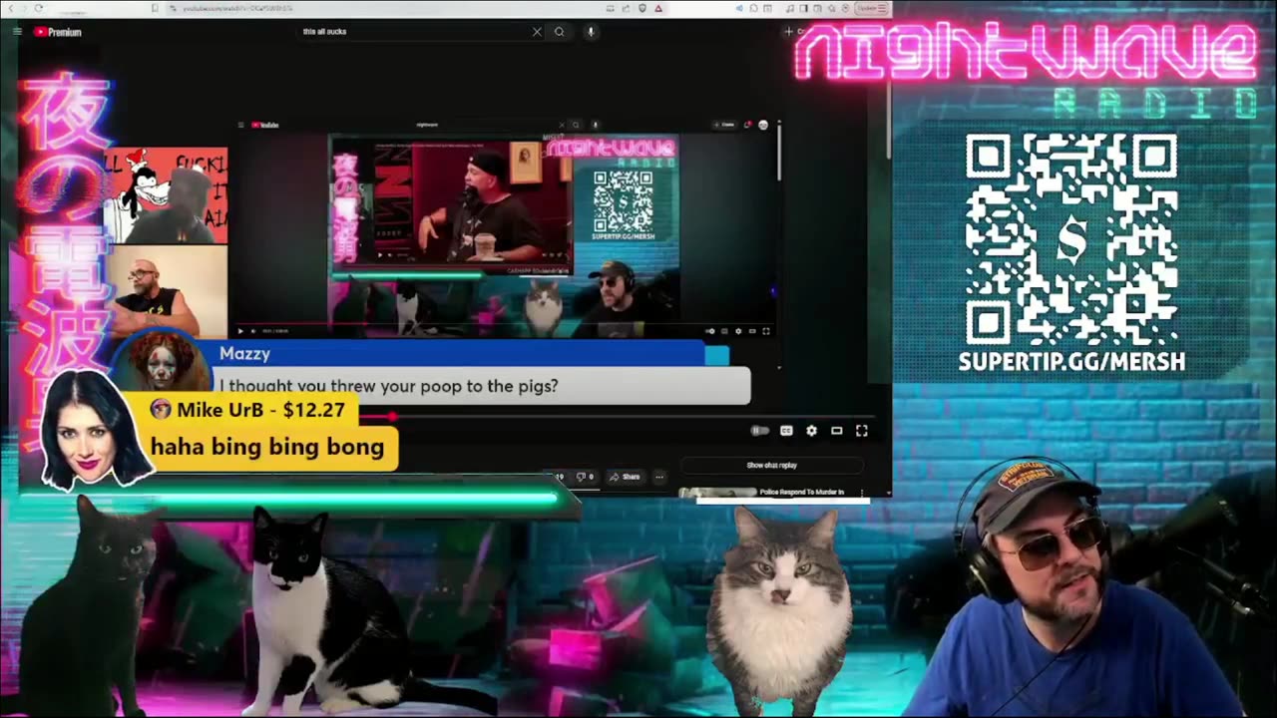Viewport: 1277px width, 718px height.
Task: Start voice search with the microphone
Action: click(591, 32)
